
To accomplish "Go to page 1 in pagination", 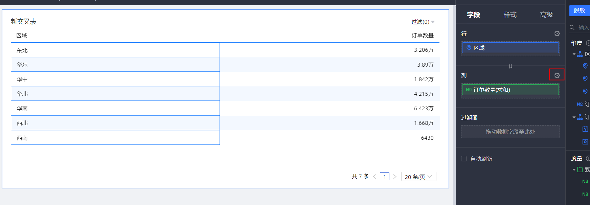I will pyautogui.click(x=385, y=177).
